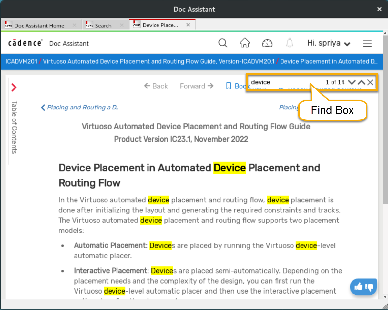Image resolution: width=388 pixels, height=310 pixels.
Task: Click the thumbs up/down feedback button
Action: click(x=363, y=287)
